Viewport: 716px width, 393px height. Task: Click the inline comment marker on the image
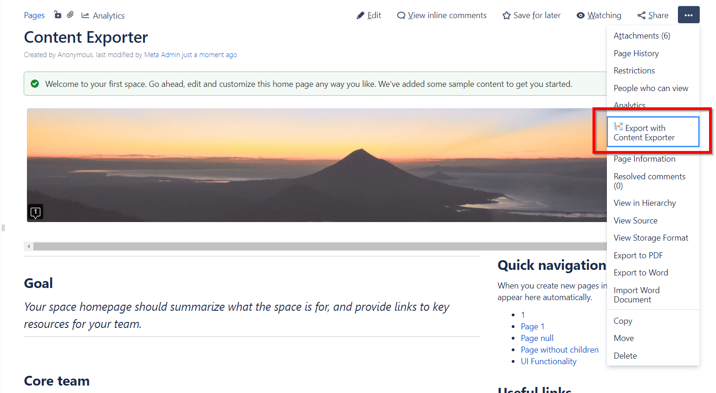[36, 212]
